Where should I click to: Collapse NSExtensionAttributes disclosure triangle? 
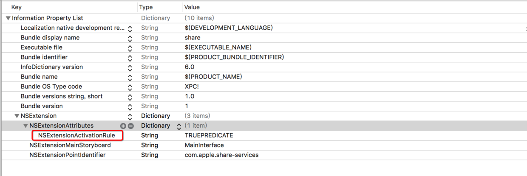point(25,126)
